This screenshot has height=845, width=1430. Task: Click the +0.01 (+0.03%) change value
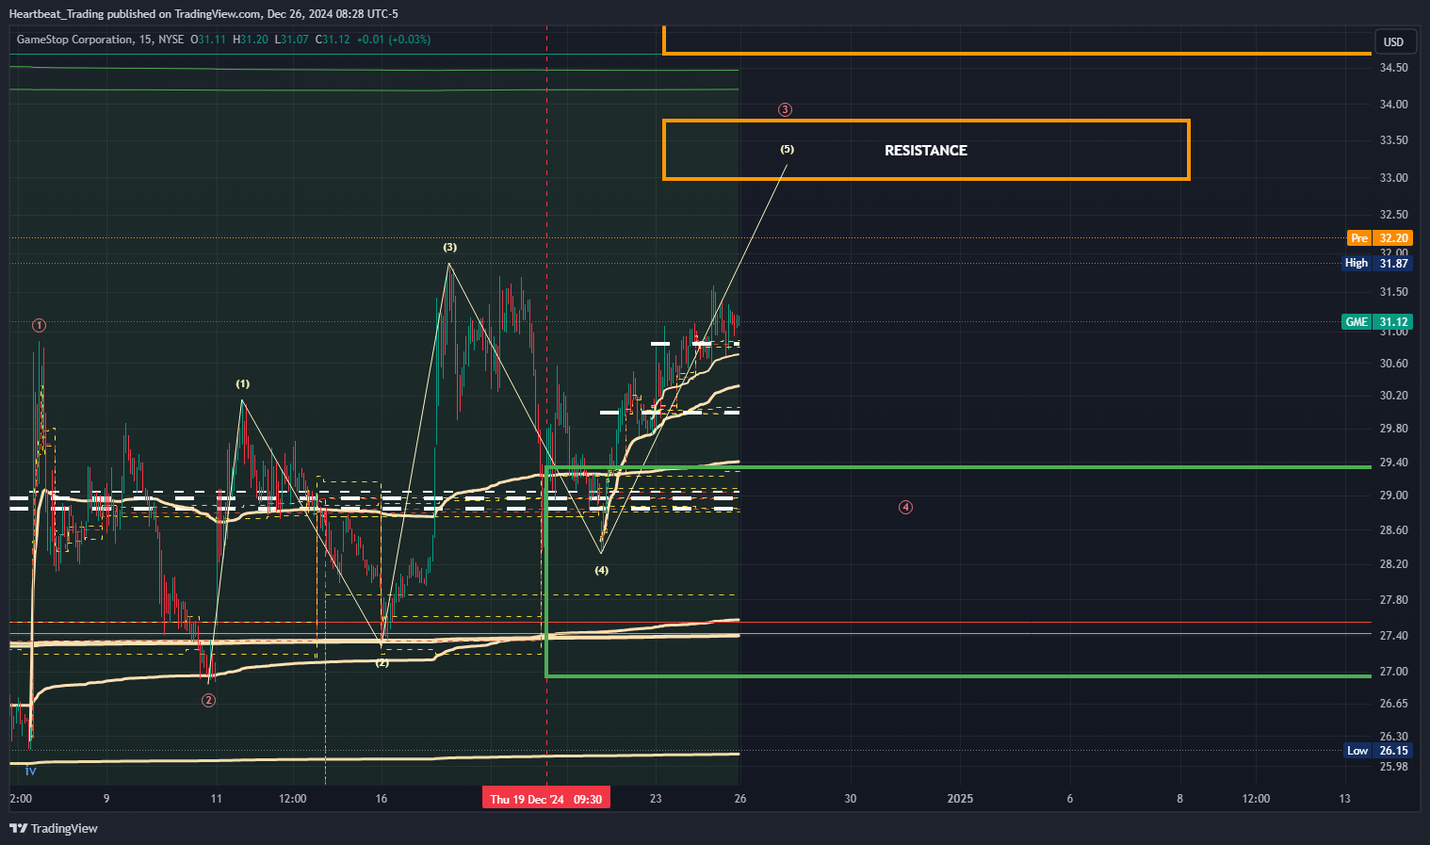tap(393, 40)
